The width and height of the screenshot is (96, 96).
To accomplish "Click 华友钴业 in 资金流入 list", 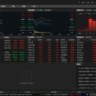I will pyautogui.click(x=80, y=47).
